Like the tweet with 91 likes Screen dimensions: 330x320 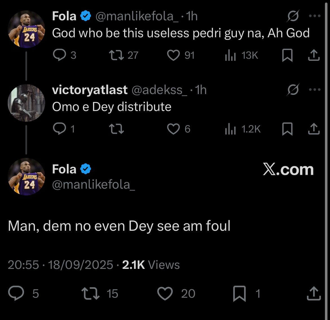click(x=173, y=55)
